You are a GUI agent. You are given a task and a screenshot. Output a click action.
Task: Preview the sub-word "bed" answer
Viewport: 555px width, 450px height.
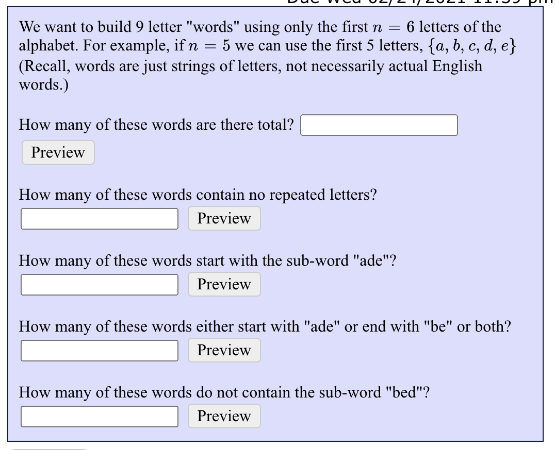224,416
